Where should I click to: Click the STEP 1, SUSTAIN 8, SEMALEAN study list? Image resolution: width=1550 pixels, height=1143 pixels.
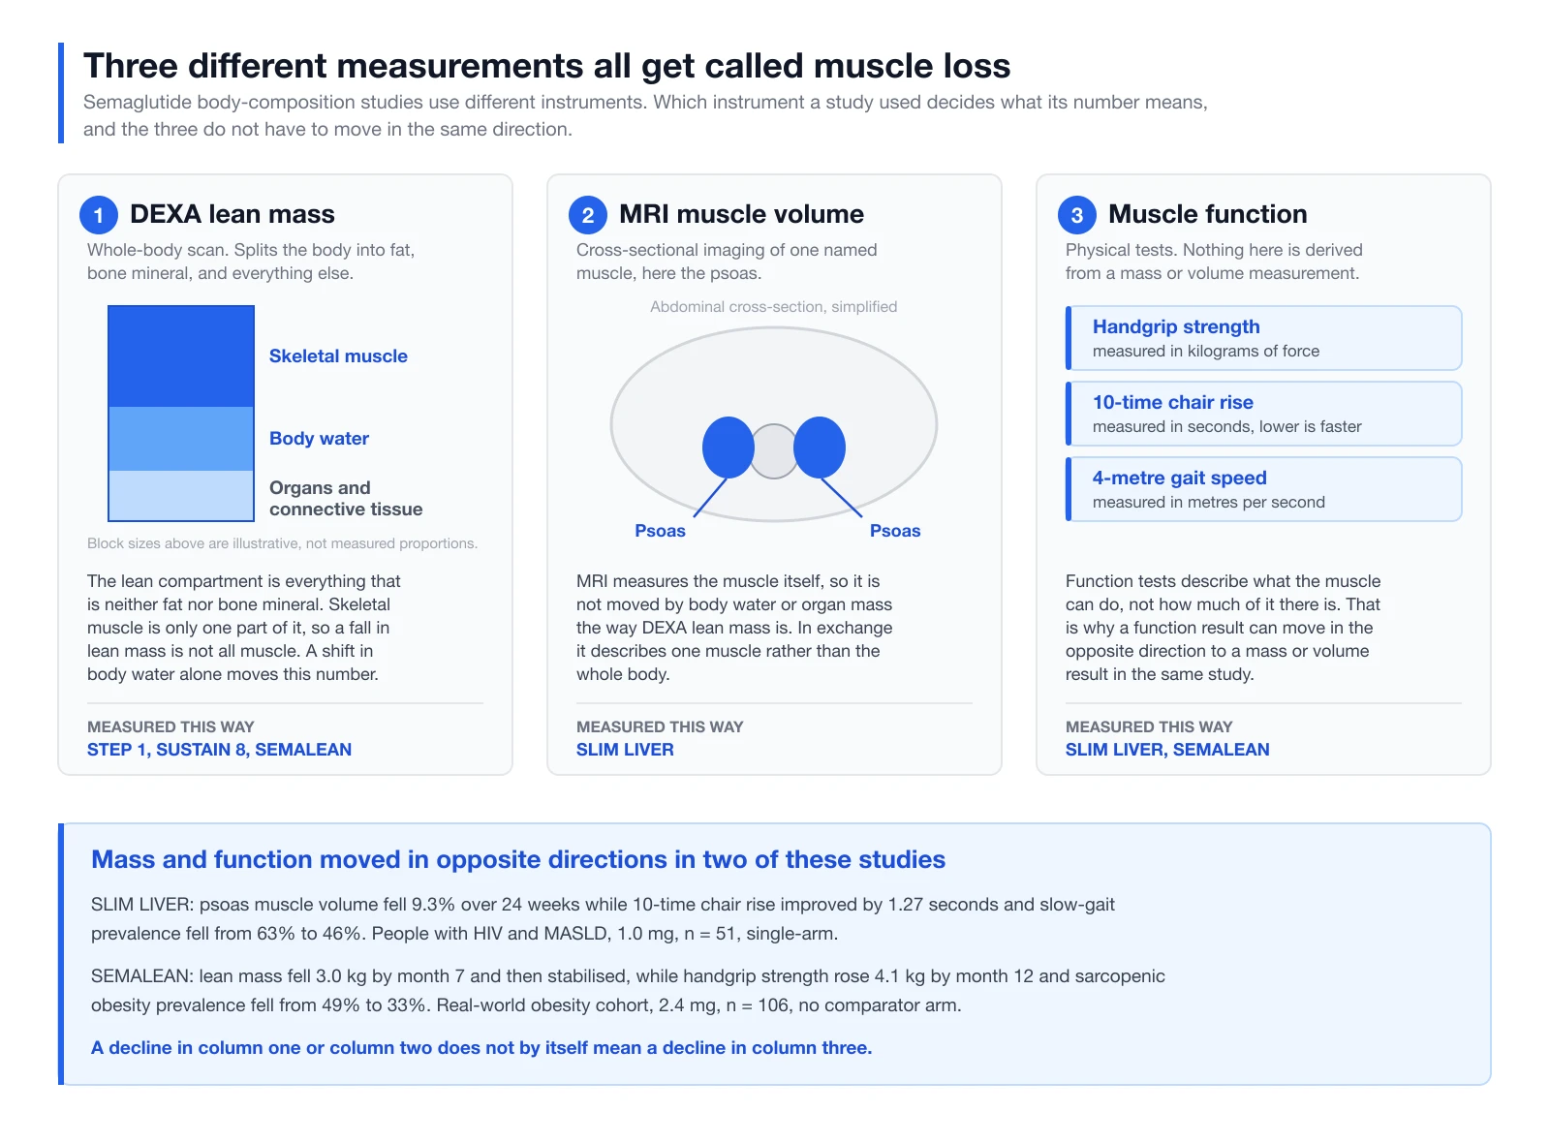219,750
